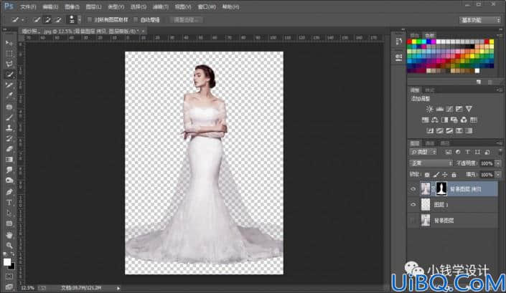Select the Blur tool
The width and height of the screenshot is (506, 293).
(x=9, y=170)
